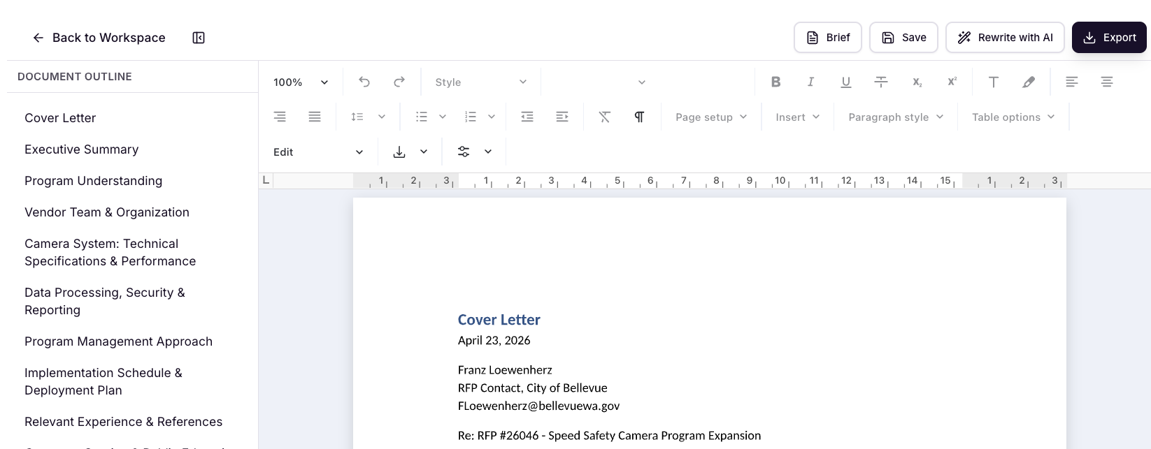The width and height of the screenshot is (1151, 449).
Task: Increase paragraph indent
Action: pos(562,117)
